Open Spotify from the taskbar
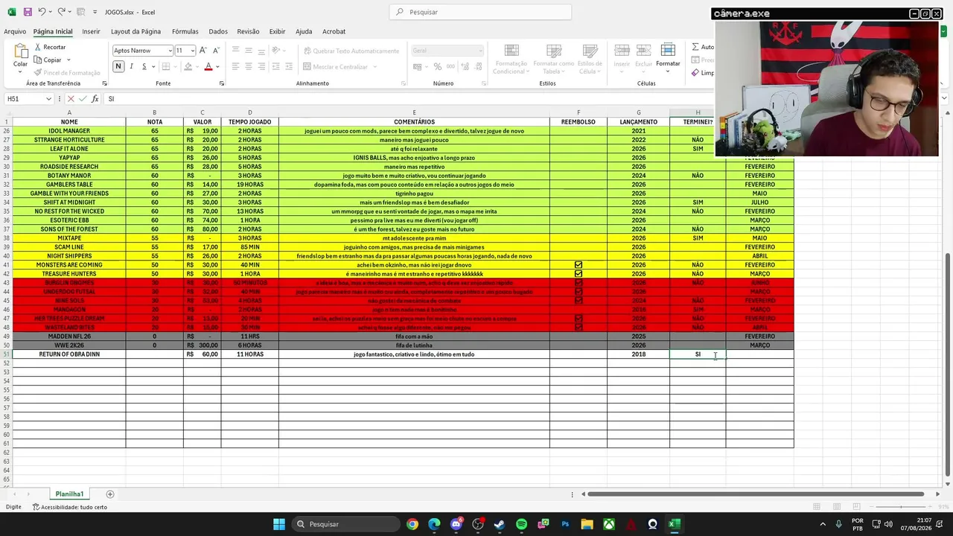 521,524
